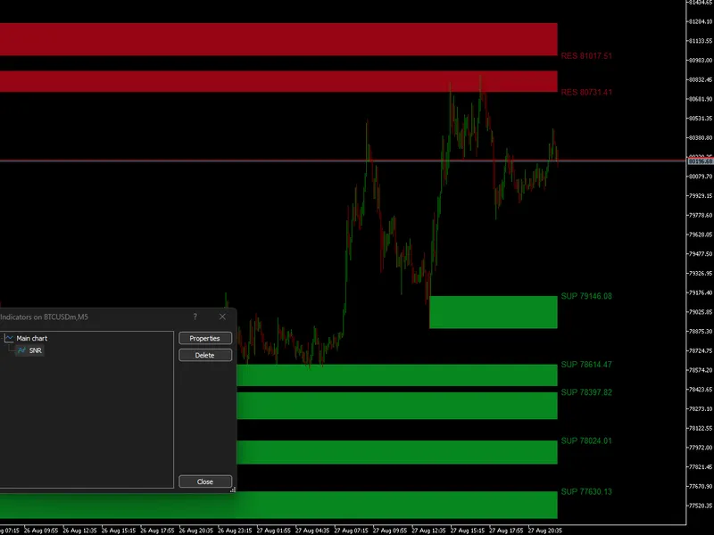Screen dimensions: 714x535
Task: Click the 80983.00 price axis label
Action: (701, 60)
